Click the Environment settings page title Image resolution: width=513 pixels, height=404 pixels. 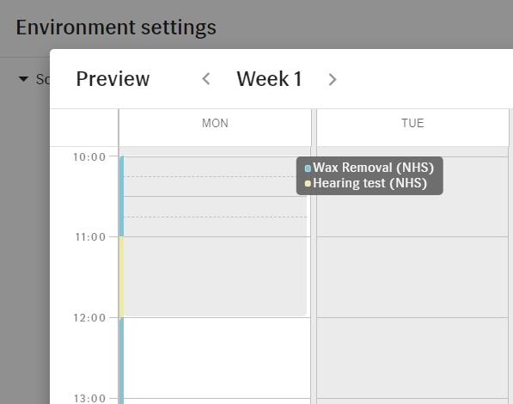(x=116, y=28)
